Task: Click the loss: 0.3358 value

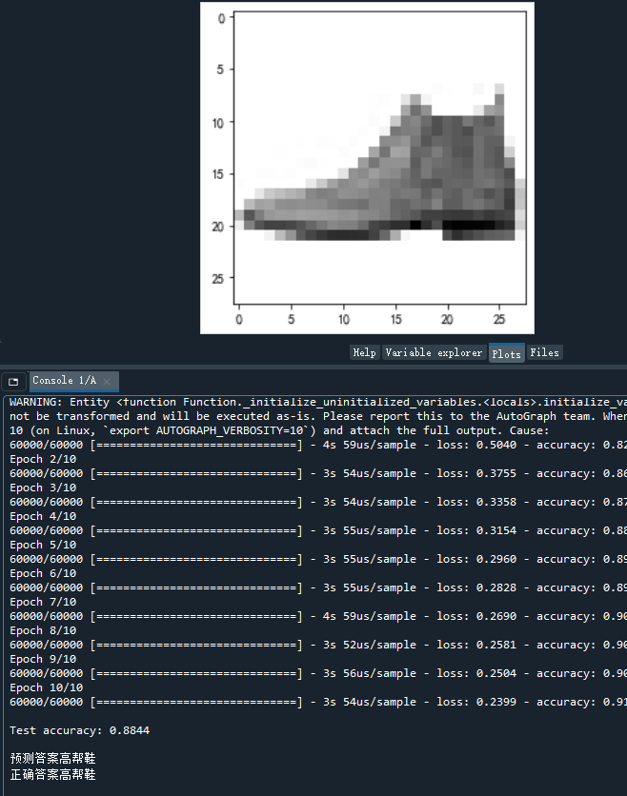Action: click(476, 502)
